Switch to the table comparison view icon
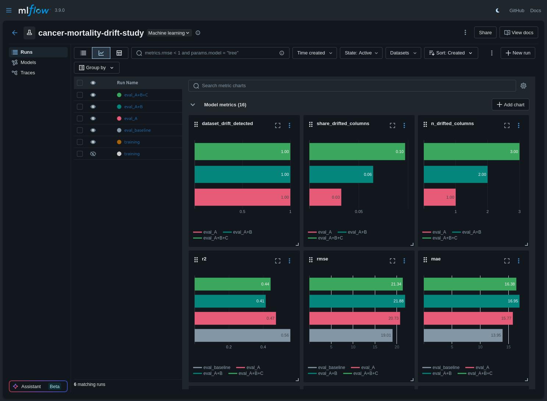547x401 pixels. tap(119, 53)
